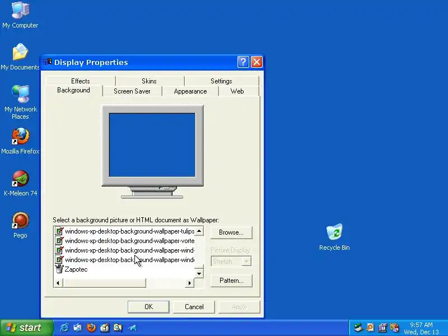Image resolution: width=448 pixels, height=336 pixels.
Task: Click the first system tray icon
Action: [358, 328]
